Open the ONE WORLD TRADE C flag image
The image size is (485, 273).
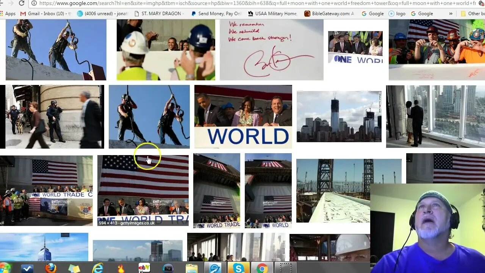46,191
